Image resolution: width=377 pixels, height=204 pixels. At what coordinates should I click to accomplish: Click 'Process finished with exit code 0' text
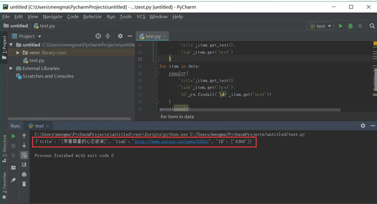point(74,155)
